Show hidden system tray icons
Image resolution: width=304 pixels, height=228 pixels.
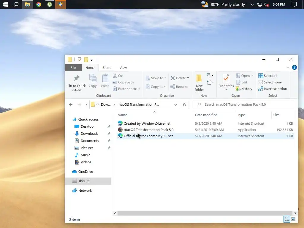coord(252,4)
